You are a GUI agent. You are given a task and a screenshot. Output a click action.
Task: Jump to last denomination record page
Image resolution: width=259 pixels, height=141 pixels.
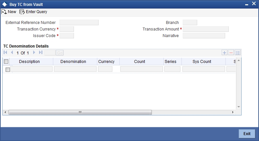(x=41, y=52)
